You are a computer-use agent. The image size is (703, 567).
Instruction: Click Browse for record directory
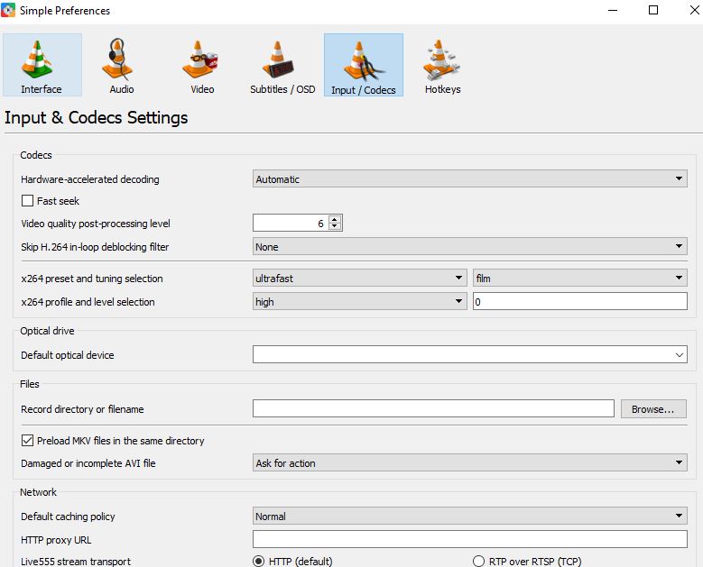pyautogui.click(x=653, y=409)
